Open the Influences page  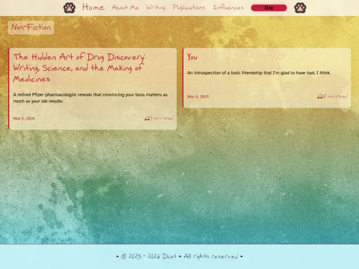pos(228,7)
